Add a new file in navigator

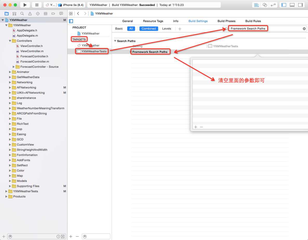tap(4, 236)
